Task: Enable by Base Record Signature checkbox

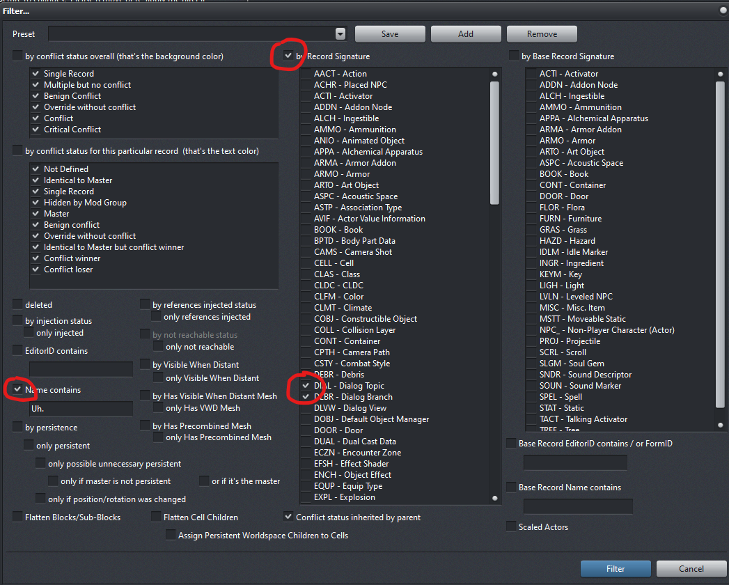Action: point(514,56)
